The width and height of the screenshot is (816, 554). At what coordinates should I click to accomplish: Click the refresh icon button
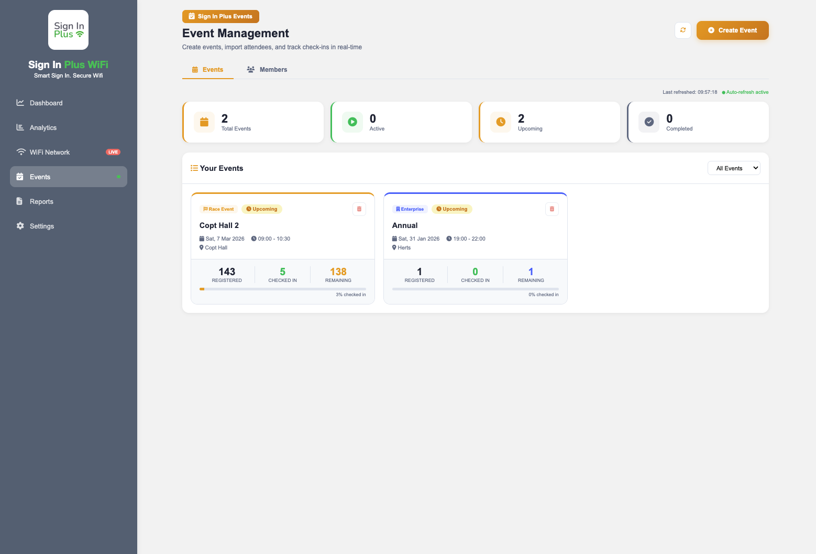pos(682,30)
